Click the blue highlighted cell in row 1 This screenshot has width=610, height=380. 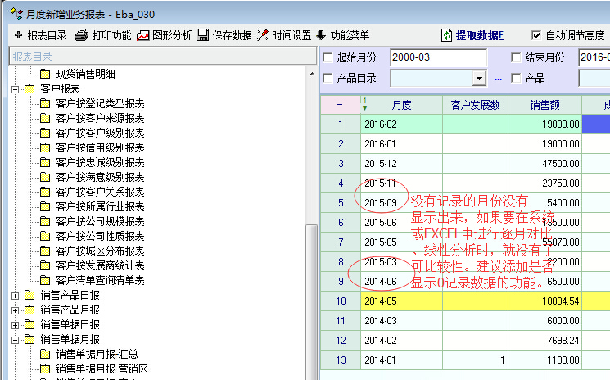pyautogui.click(x=595, y=124)
